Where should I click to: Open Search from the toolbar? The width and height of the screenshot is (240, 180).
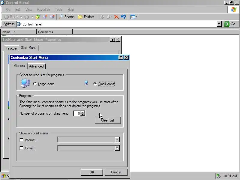(66, 17)
